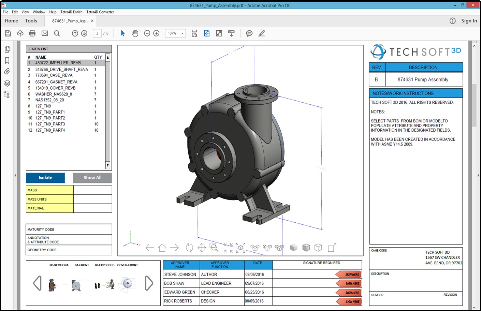This screenshot has width=481, height=311.
Task: Select the 6D-SECTIONA view thumbnail
Action: tap(52, 285)
